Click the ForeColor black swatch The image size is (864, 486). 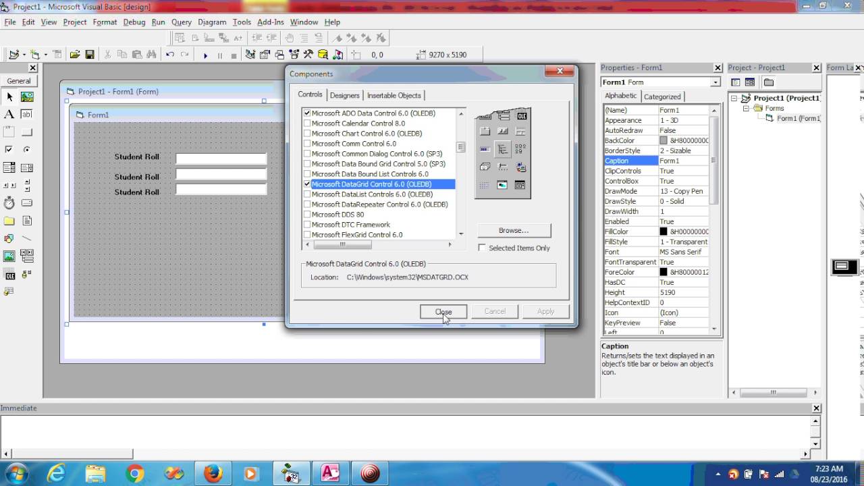click(x=664, y=272)
